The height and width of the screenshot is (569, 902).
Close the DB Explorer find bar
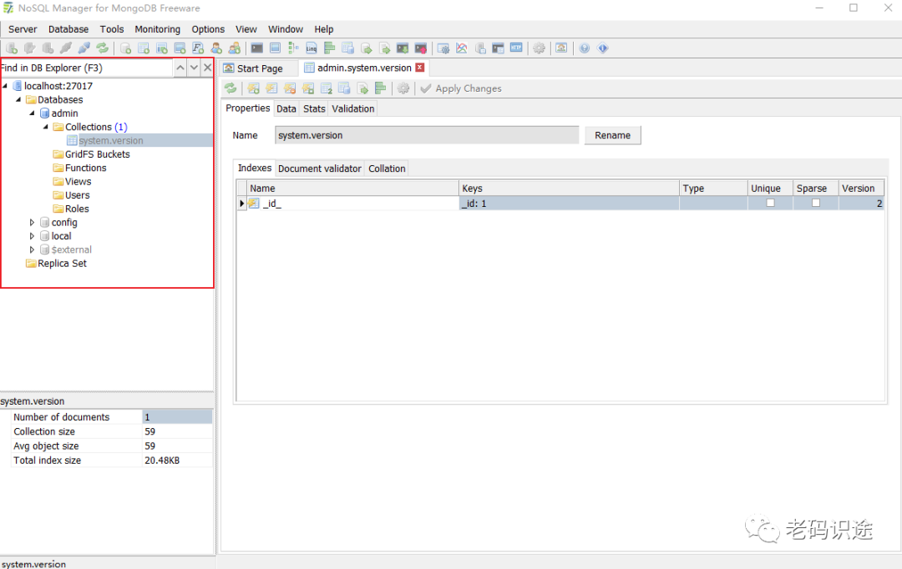pos(208,68)
